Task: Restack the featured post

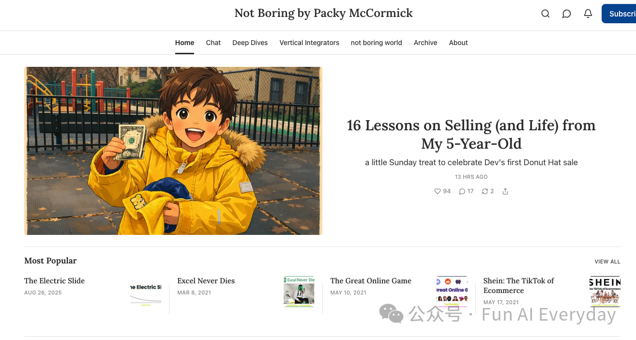Action: (x=485, y=191)
